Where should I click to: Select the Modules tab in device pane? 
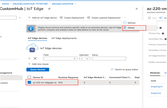pos(155,73)
